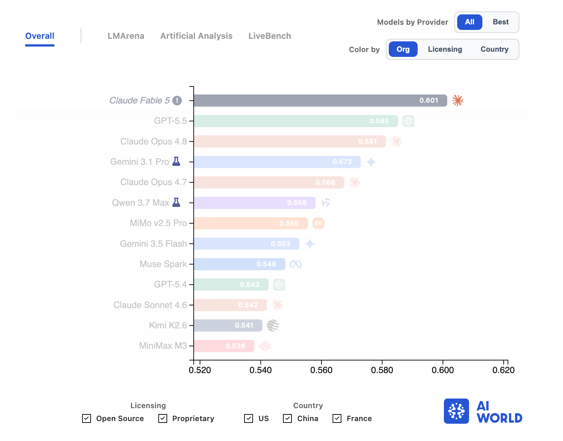The height and width of the screenshot is (441, 563).
Task: Select All in Models by Provider toggle
Action: tap(470, 22)
